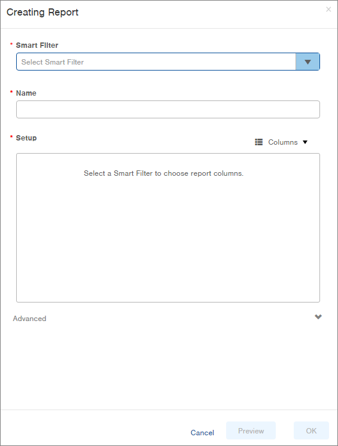This screenshot has height=446, width=338.
Task: Click the red asterisk beside Setup
Action: coord(11,137)
